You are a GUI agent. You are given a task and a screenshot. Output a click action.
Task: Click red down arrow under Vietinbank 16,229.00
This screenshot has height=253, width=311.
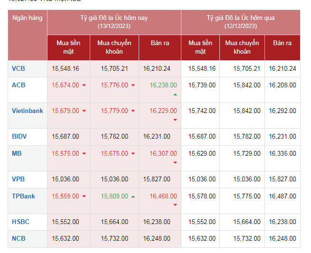175,120
